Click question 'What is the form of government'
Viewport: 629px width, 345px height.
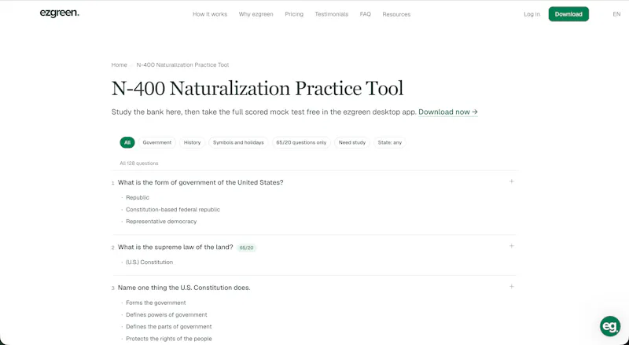pyautogui.click(x=200, y=182)
